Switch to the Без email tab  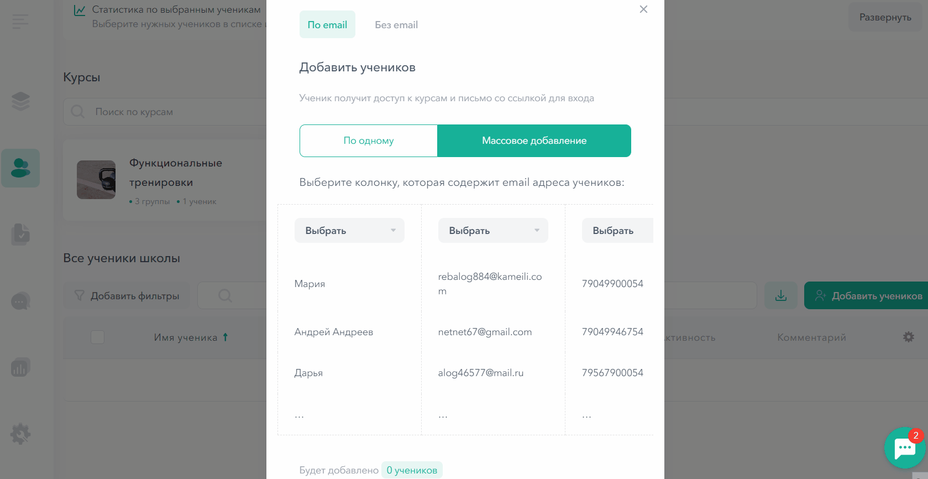(x=396, y=25)
